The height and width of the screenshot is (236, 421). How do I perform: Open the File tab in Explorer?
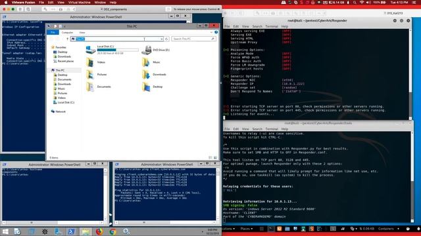53,32
